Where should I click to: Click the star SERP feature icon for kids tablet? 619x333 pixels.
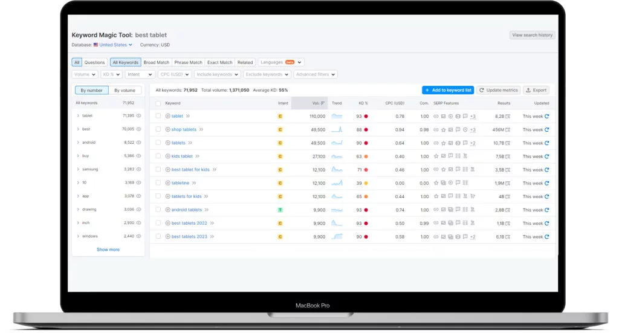[x=436, y=157]
